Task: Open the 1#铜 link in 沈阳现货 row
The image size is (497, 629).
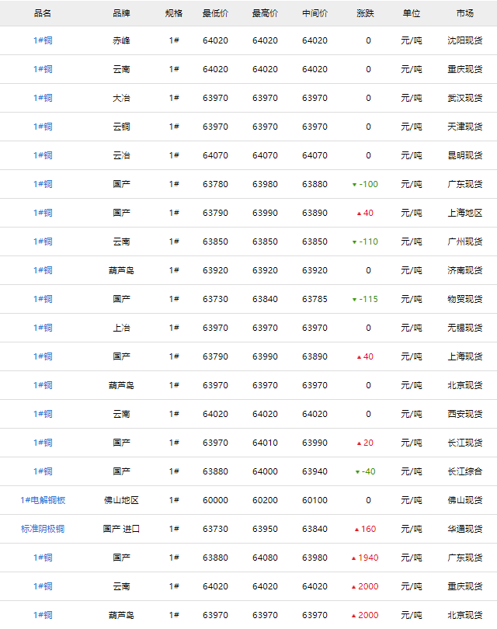Action: coord(43,40)
